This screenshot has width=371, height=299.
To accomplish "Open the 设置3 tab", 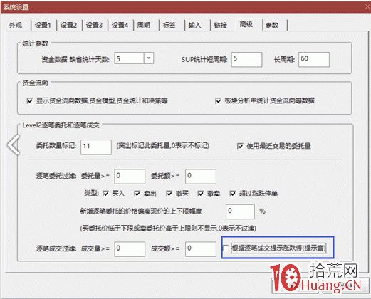I will click(95, 25).
